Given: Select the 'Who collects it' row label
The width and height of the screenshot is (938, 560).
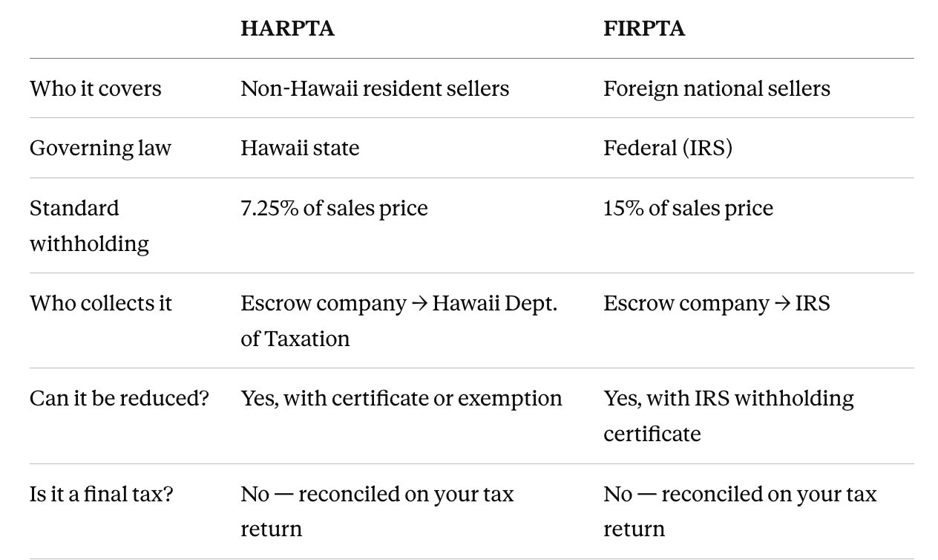Looking at the screenshot, I should click(x=101, y=303).
